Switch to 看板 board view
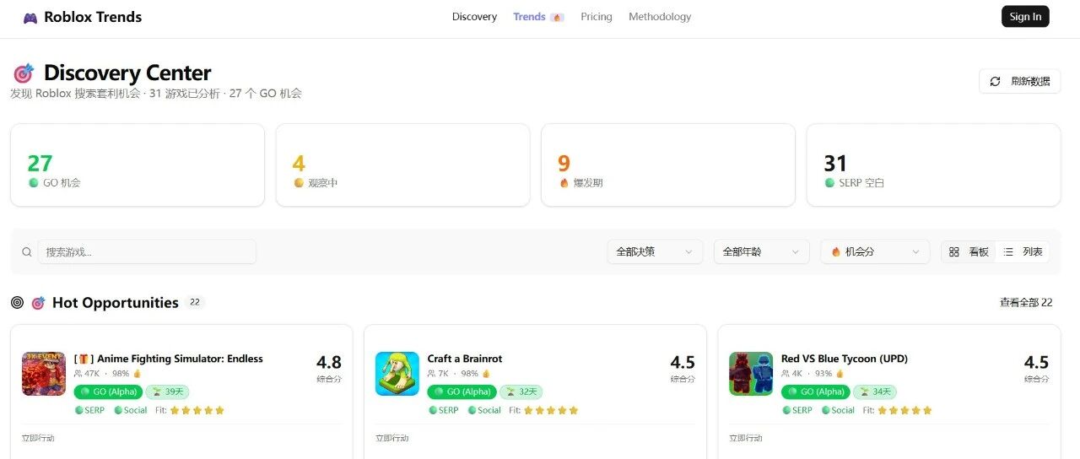 pyautogui.click(x=969, y=251)
